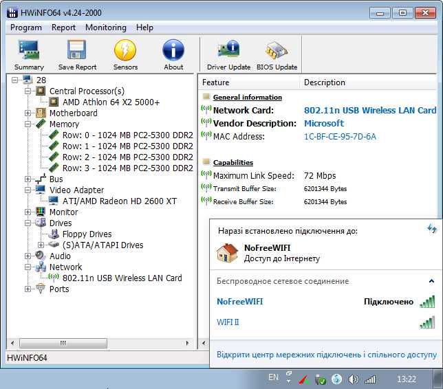Screen dimensions: 443x389
Task: Select the Bus tree icon
Action: coord(41,179)
